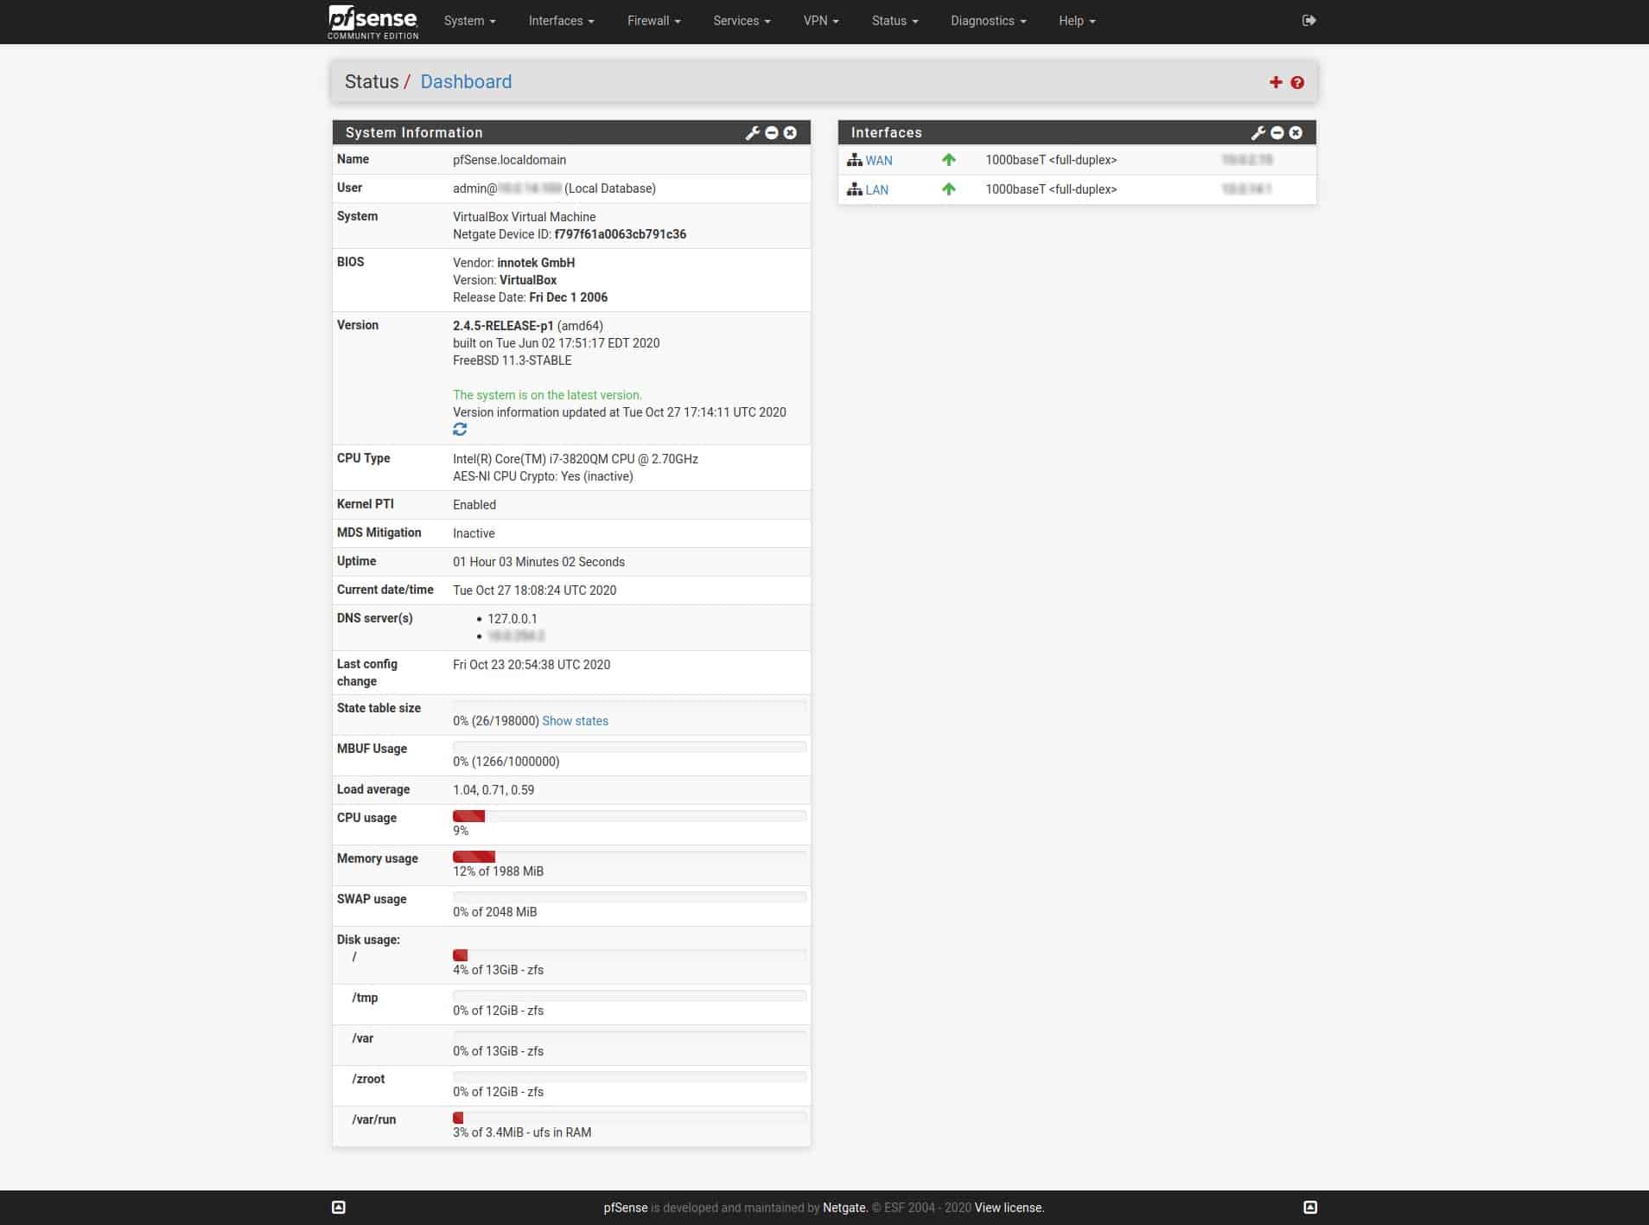Click the Netgate Device ID value

coord(621,234)
